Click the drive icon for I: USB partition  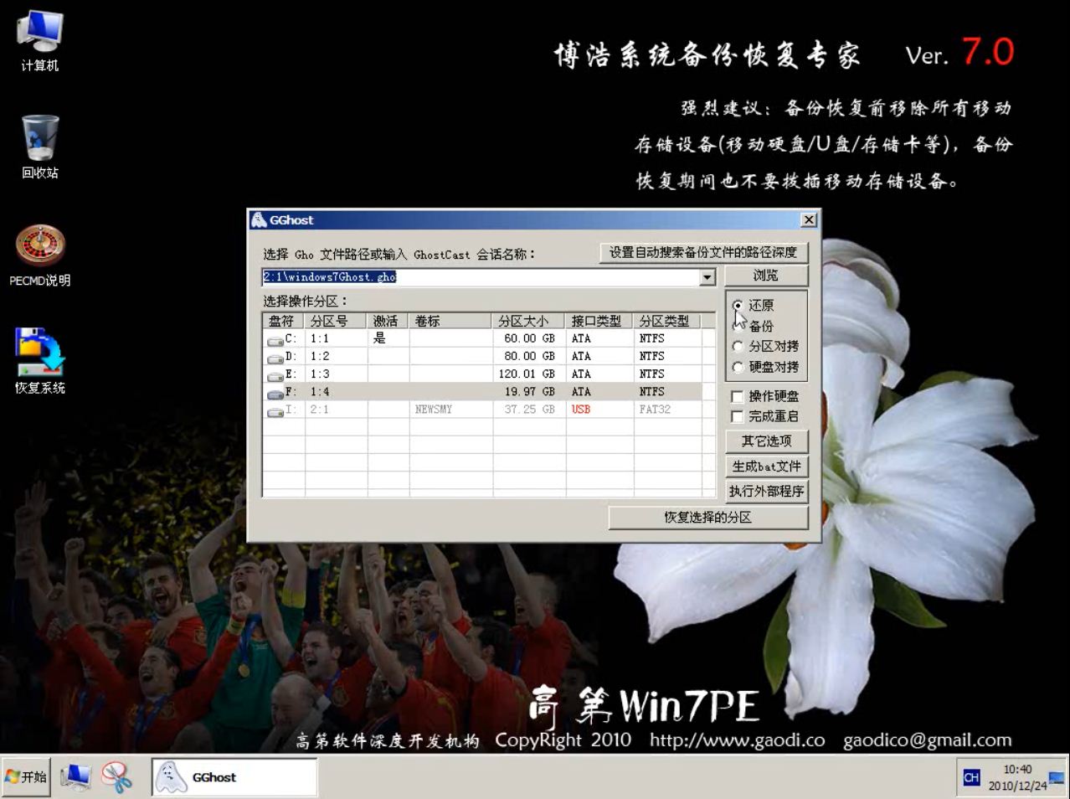click(275, 410)
